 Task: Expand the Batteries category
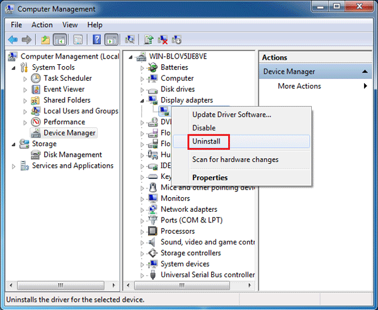[142, 68]
